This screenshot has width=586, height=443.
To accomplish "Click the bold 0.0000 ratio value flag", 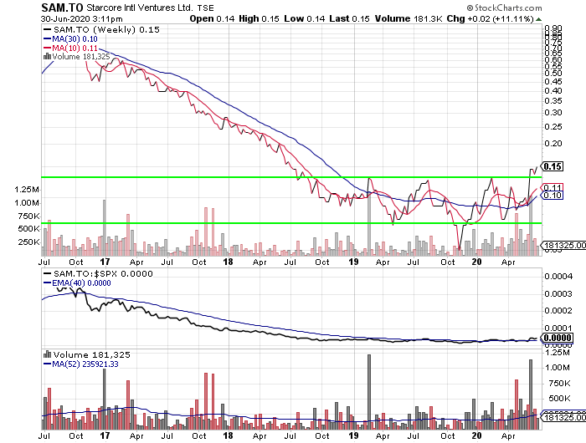I will point(558,339).
